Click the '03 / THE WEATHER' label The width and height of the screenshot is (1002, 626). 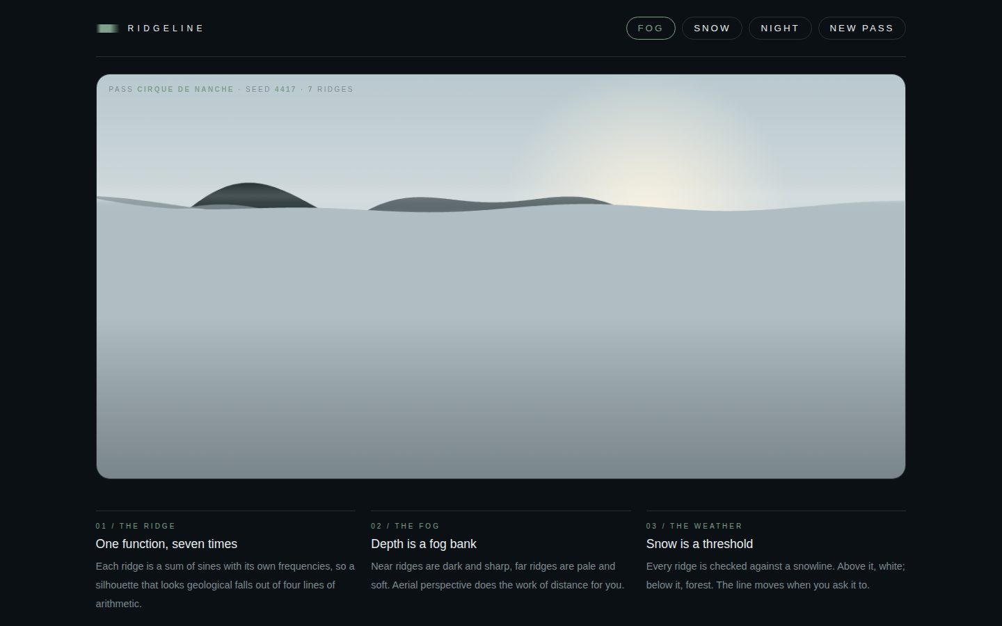[694, 526]
